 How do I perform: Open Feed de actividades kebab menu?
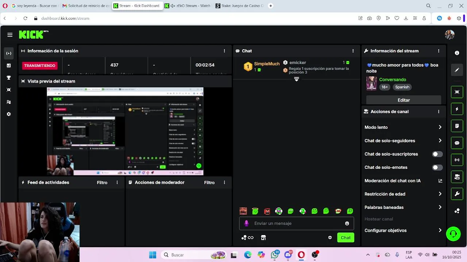[x=117, y=182]
